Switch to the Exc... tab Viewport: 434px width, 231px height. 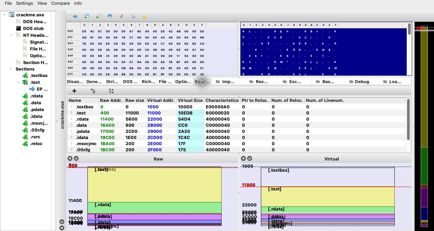tap(295, 81)
